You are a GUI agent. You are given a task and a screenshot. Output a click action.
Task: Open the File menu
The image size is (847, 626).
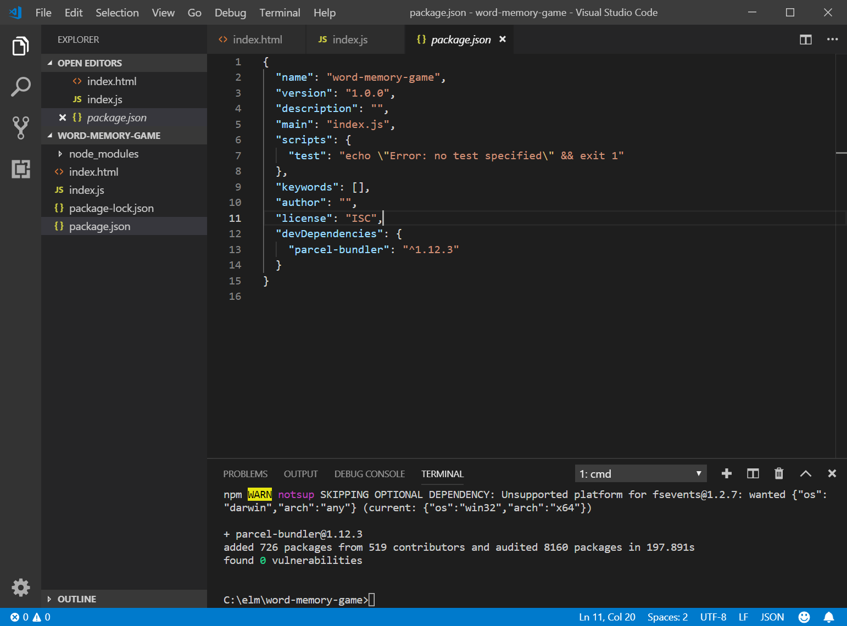click(43, 13)
